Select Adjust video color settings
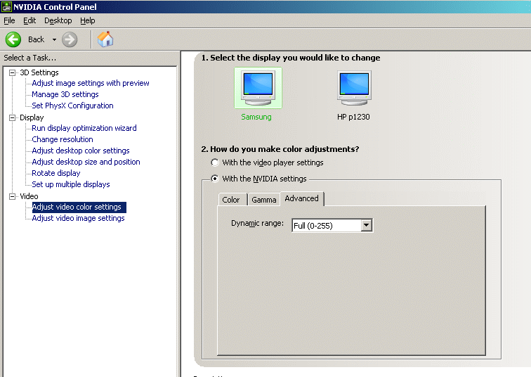The height and width of the screenshot is (377, 531). 79,207
